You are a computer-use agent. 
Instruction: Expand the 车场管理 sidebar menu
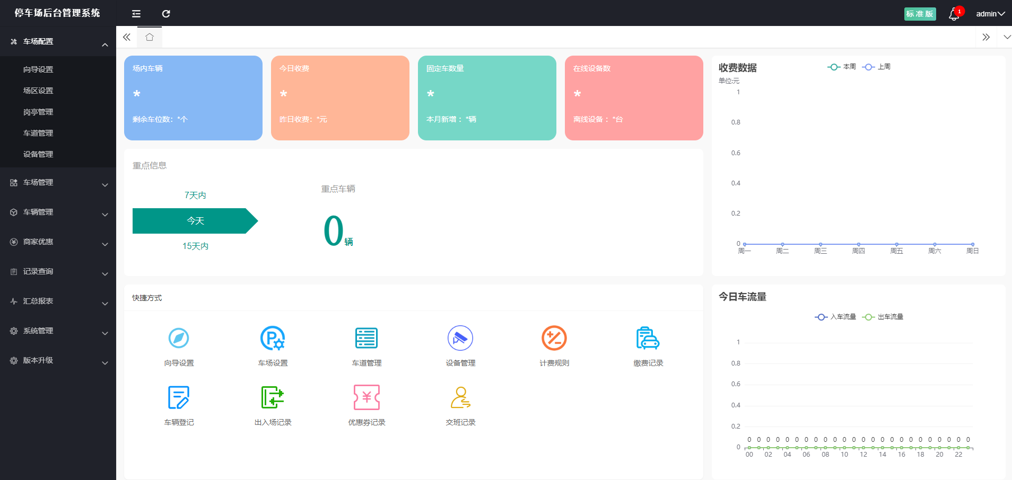[x=58, y=183]
